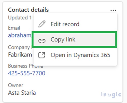
Task: Click the Owner field label
Action: [16, 85]
